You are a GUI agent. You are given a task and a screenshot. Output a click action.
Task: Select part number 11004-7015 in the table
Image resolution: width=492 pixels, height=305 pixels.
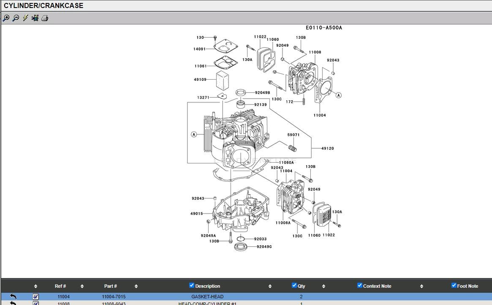click(x=114, y=297)
